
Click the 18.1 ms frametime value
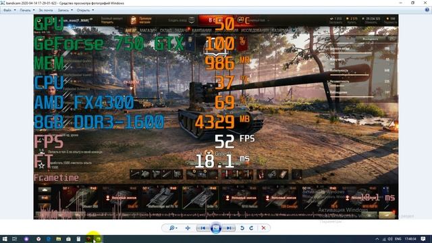pyautogui.click(x=222, y=161)
